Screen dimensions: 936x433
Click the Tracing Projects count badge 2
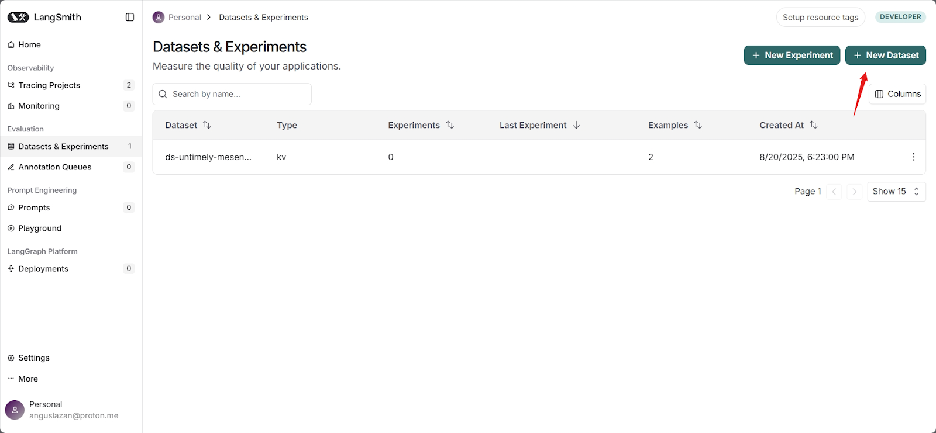129,85
